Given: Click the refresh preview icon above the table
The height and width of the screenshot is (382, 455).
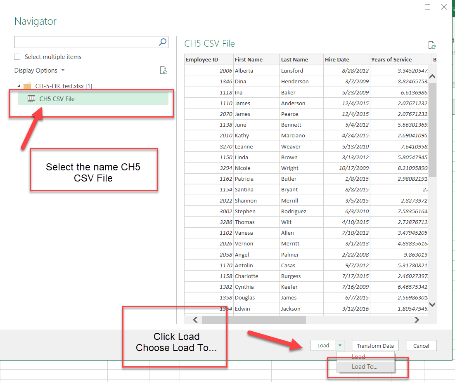Looking at the screenshot, I should coord(432,45).
